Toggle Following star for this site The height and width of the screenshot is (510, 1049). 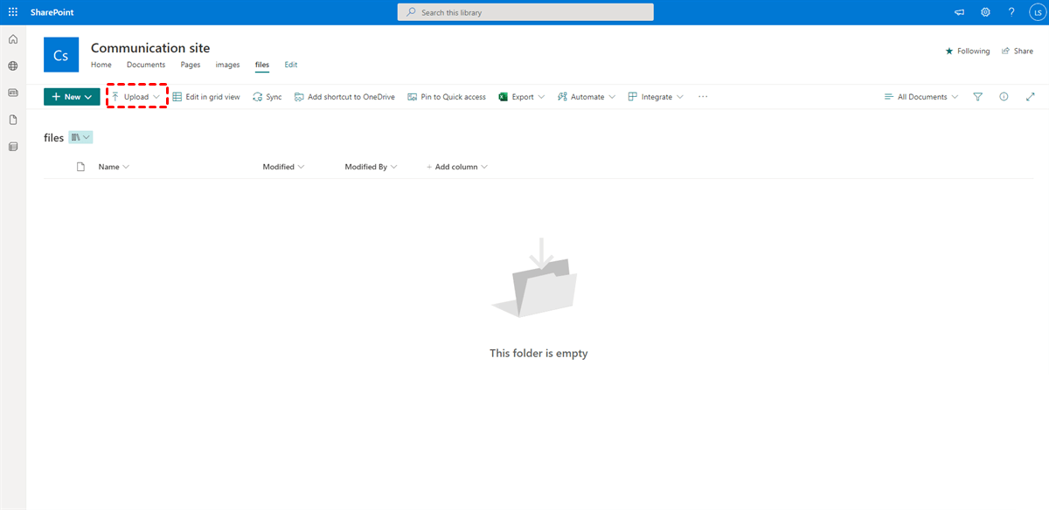tap(967, 52)
